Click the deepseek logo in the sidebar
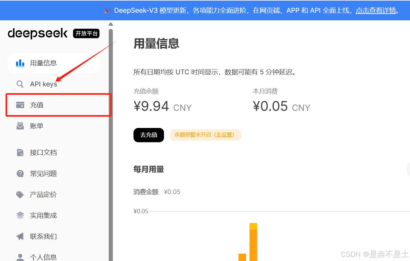This screenshot has height=261, width=410. point(38,33)
